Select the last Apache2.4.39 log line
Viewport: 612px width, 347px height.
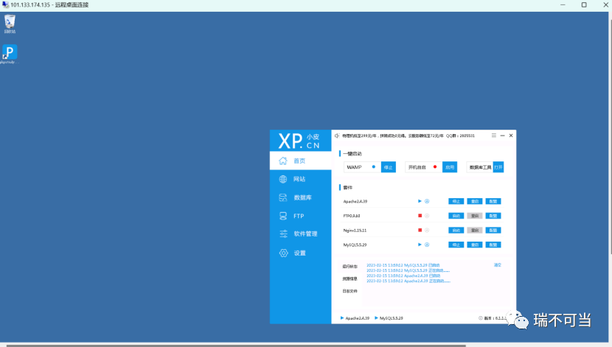tap(408, 281)
